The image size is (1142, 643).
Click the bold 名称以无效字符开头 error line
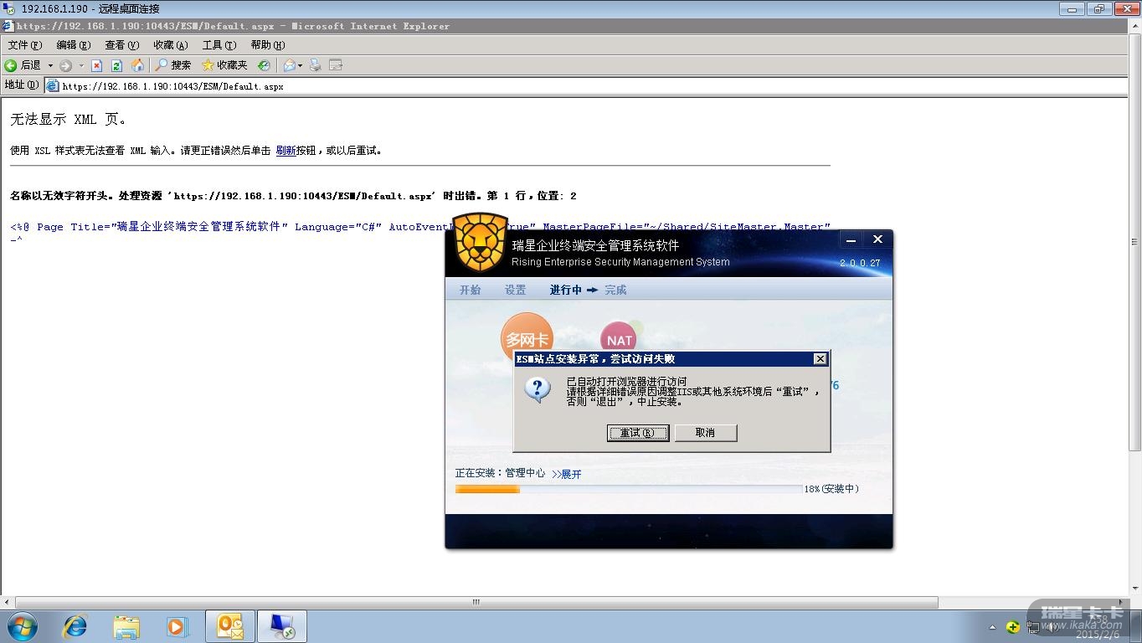293,196
